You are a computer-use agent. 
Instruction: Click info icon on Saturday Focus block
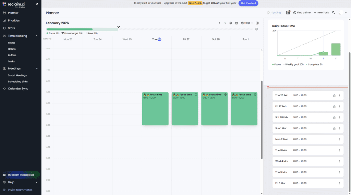[x=226, y=95]
